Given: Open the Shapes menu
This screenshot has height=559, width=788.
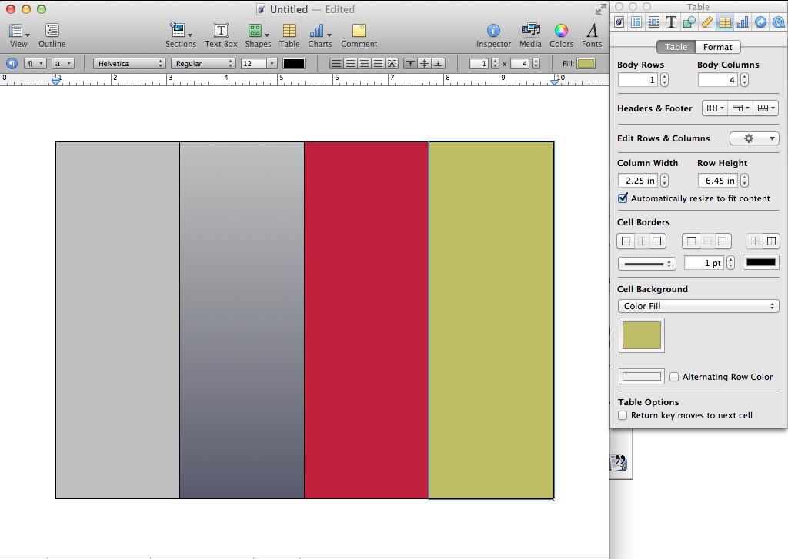Looking at the screenshot, I should click(x=258, y=35).
